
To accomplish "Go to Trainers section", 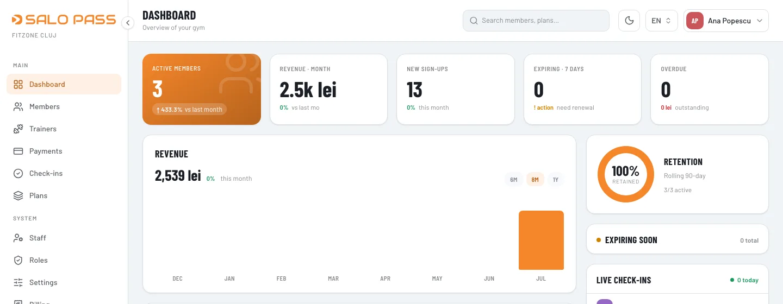I will [64, 129].
